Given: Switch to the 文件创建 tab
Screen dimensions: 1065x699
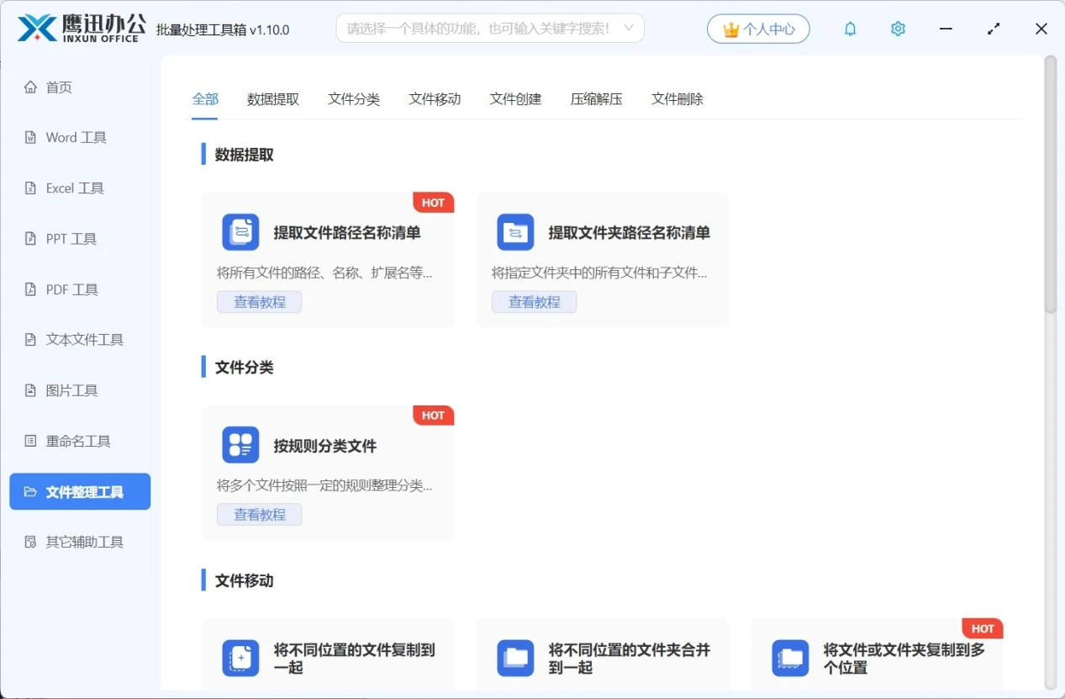Looking at the screenshot, I should [515, 98].
